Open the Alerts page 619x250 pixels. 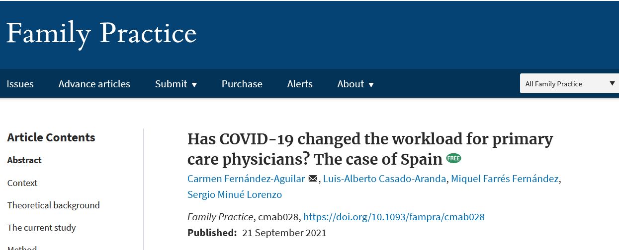tap(300, 84)
